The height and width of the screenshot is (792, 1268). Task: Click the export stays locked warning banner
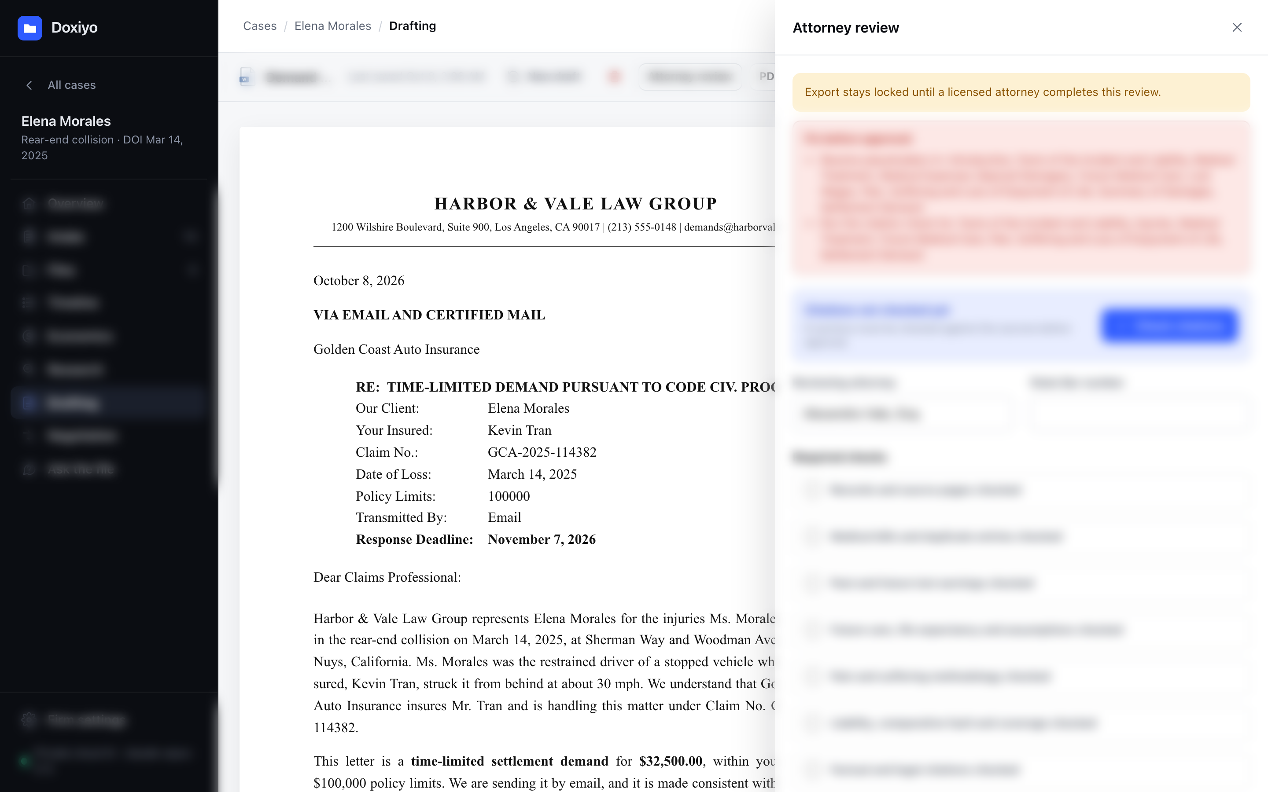tap(1021, 92)
